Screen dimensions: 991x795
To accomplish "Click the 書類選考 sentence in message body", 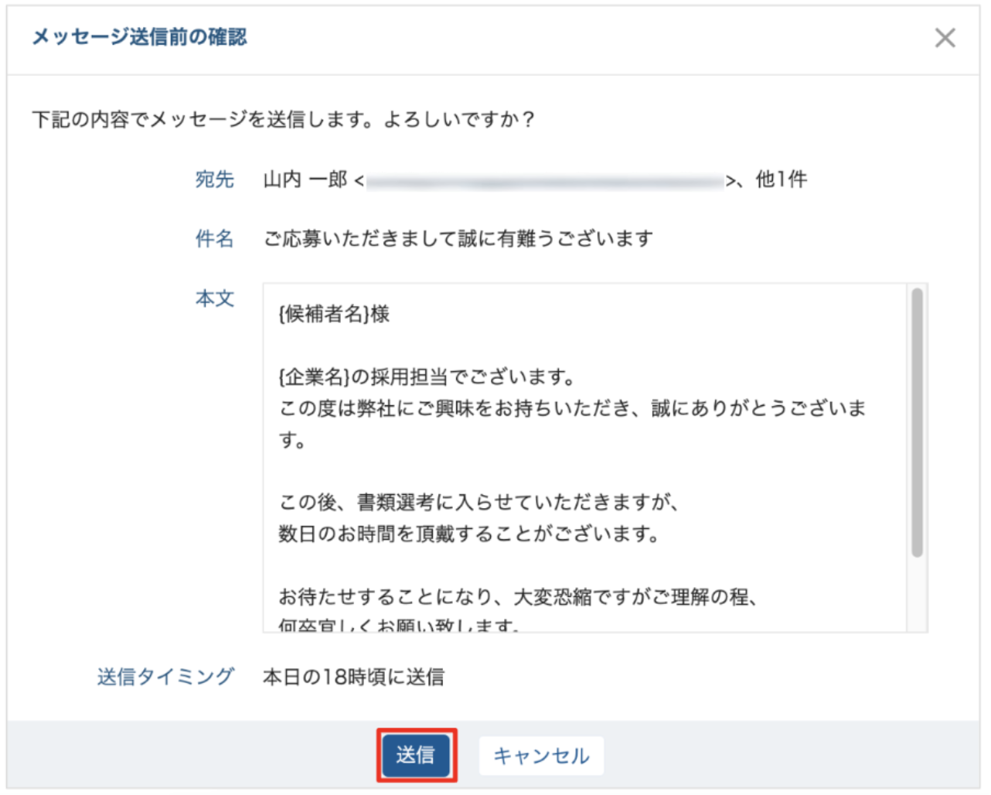I will [478, 503].
